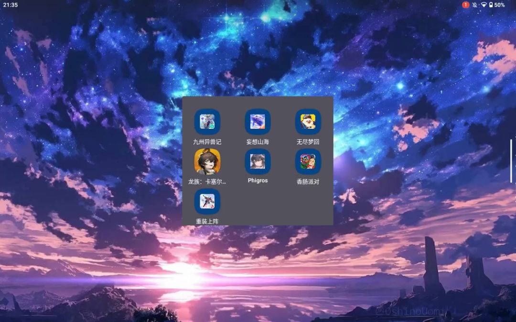The width and height of the screenshot is (516, 322).
Task: Tap the 香肠派对 name label
Action: [x=308, y=182]
